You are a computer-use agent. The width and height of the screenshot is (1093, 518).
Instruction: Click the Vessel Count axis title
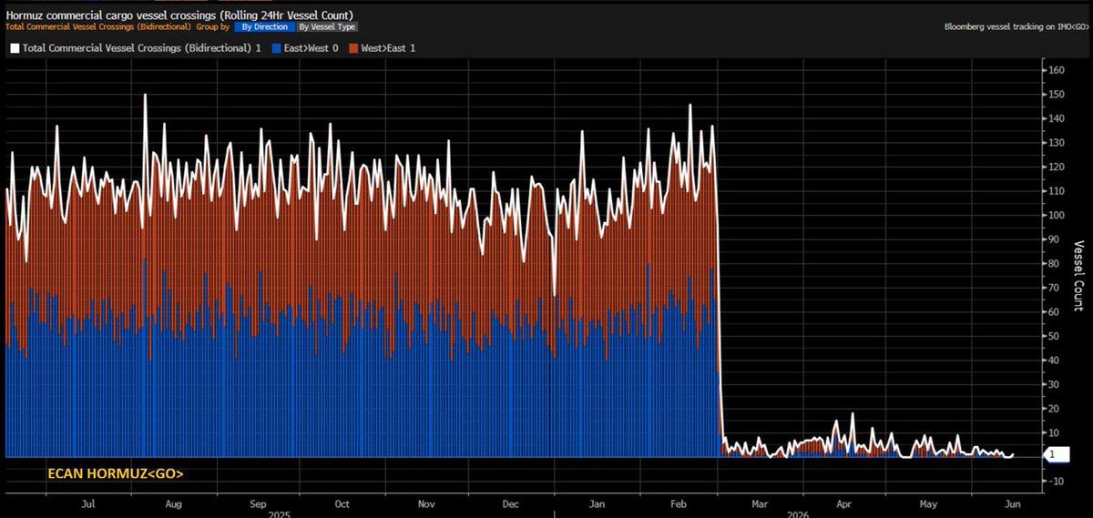tap(1079, 276)
